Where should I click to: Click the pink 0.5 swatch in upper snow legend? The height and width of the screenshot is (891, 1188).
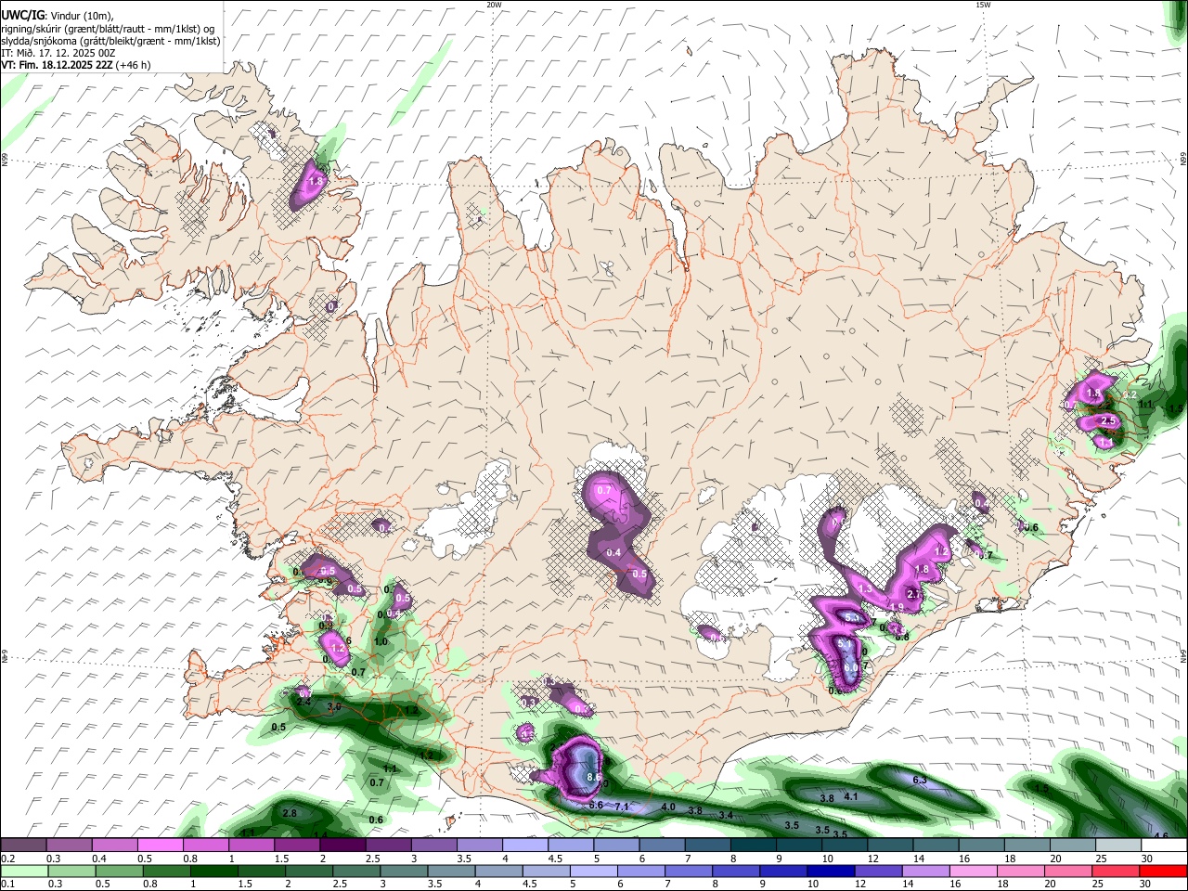pyautogui.click(x=160, y=845)
